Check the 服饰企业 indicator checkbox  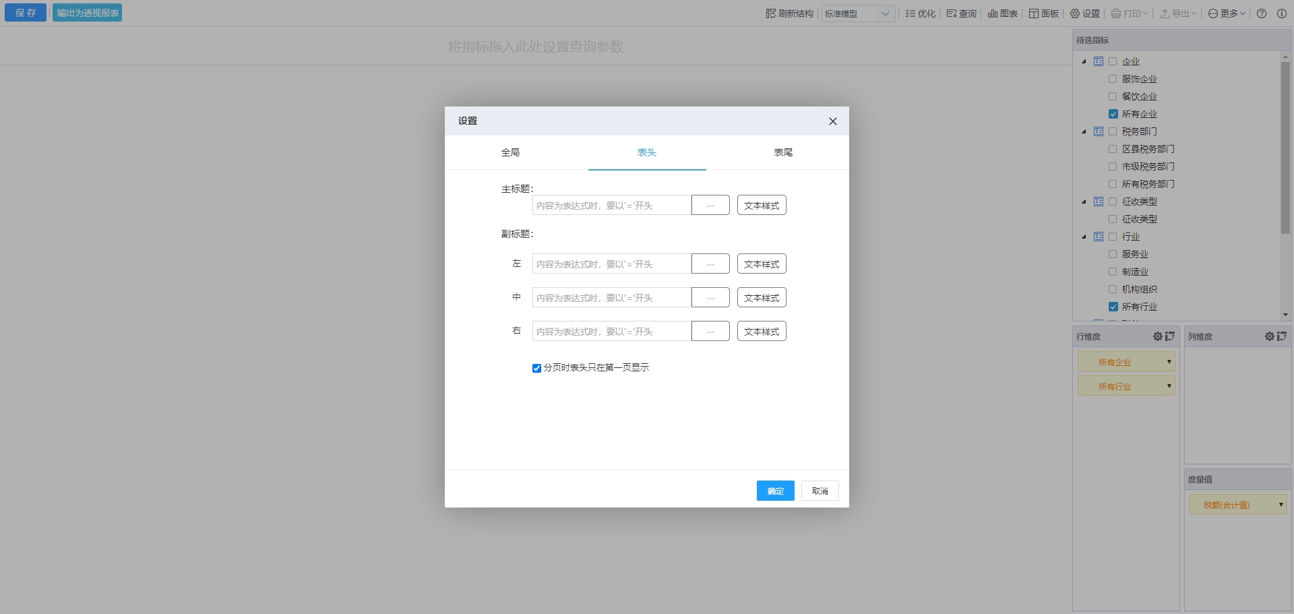pos(1113,79)
